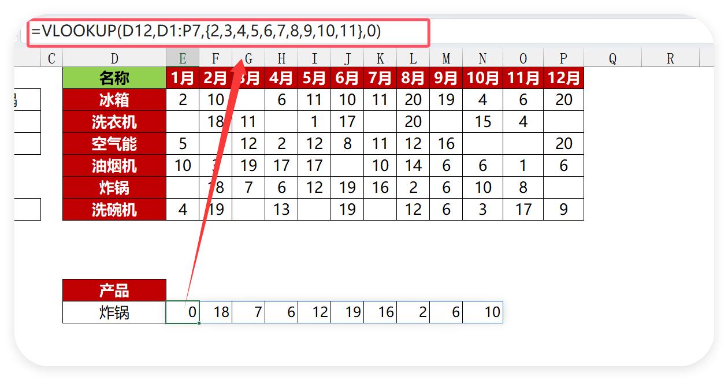728x380 pixels.
Task: Select column F header
Action: click(216, 58)
